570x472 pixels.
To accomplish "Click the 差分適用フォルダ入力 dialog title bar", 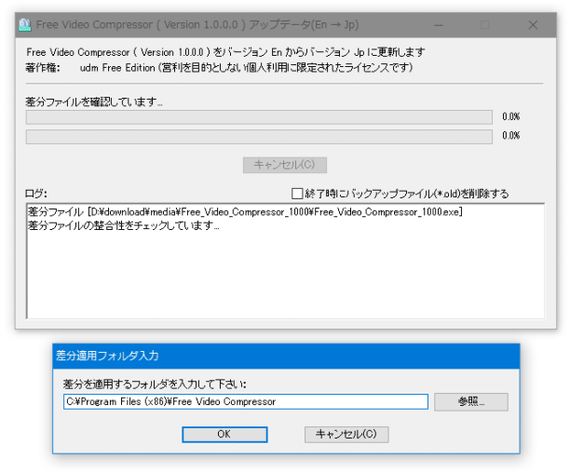I will [x=286, y=356].
